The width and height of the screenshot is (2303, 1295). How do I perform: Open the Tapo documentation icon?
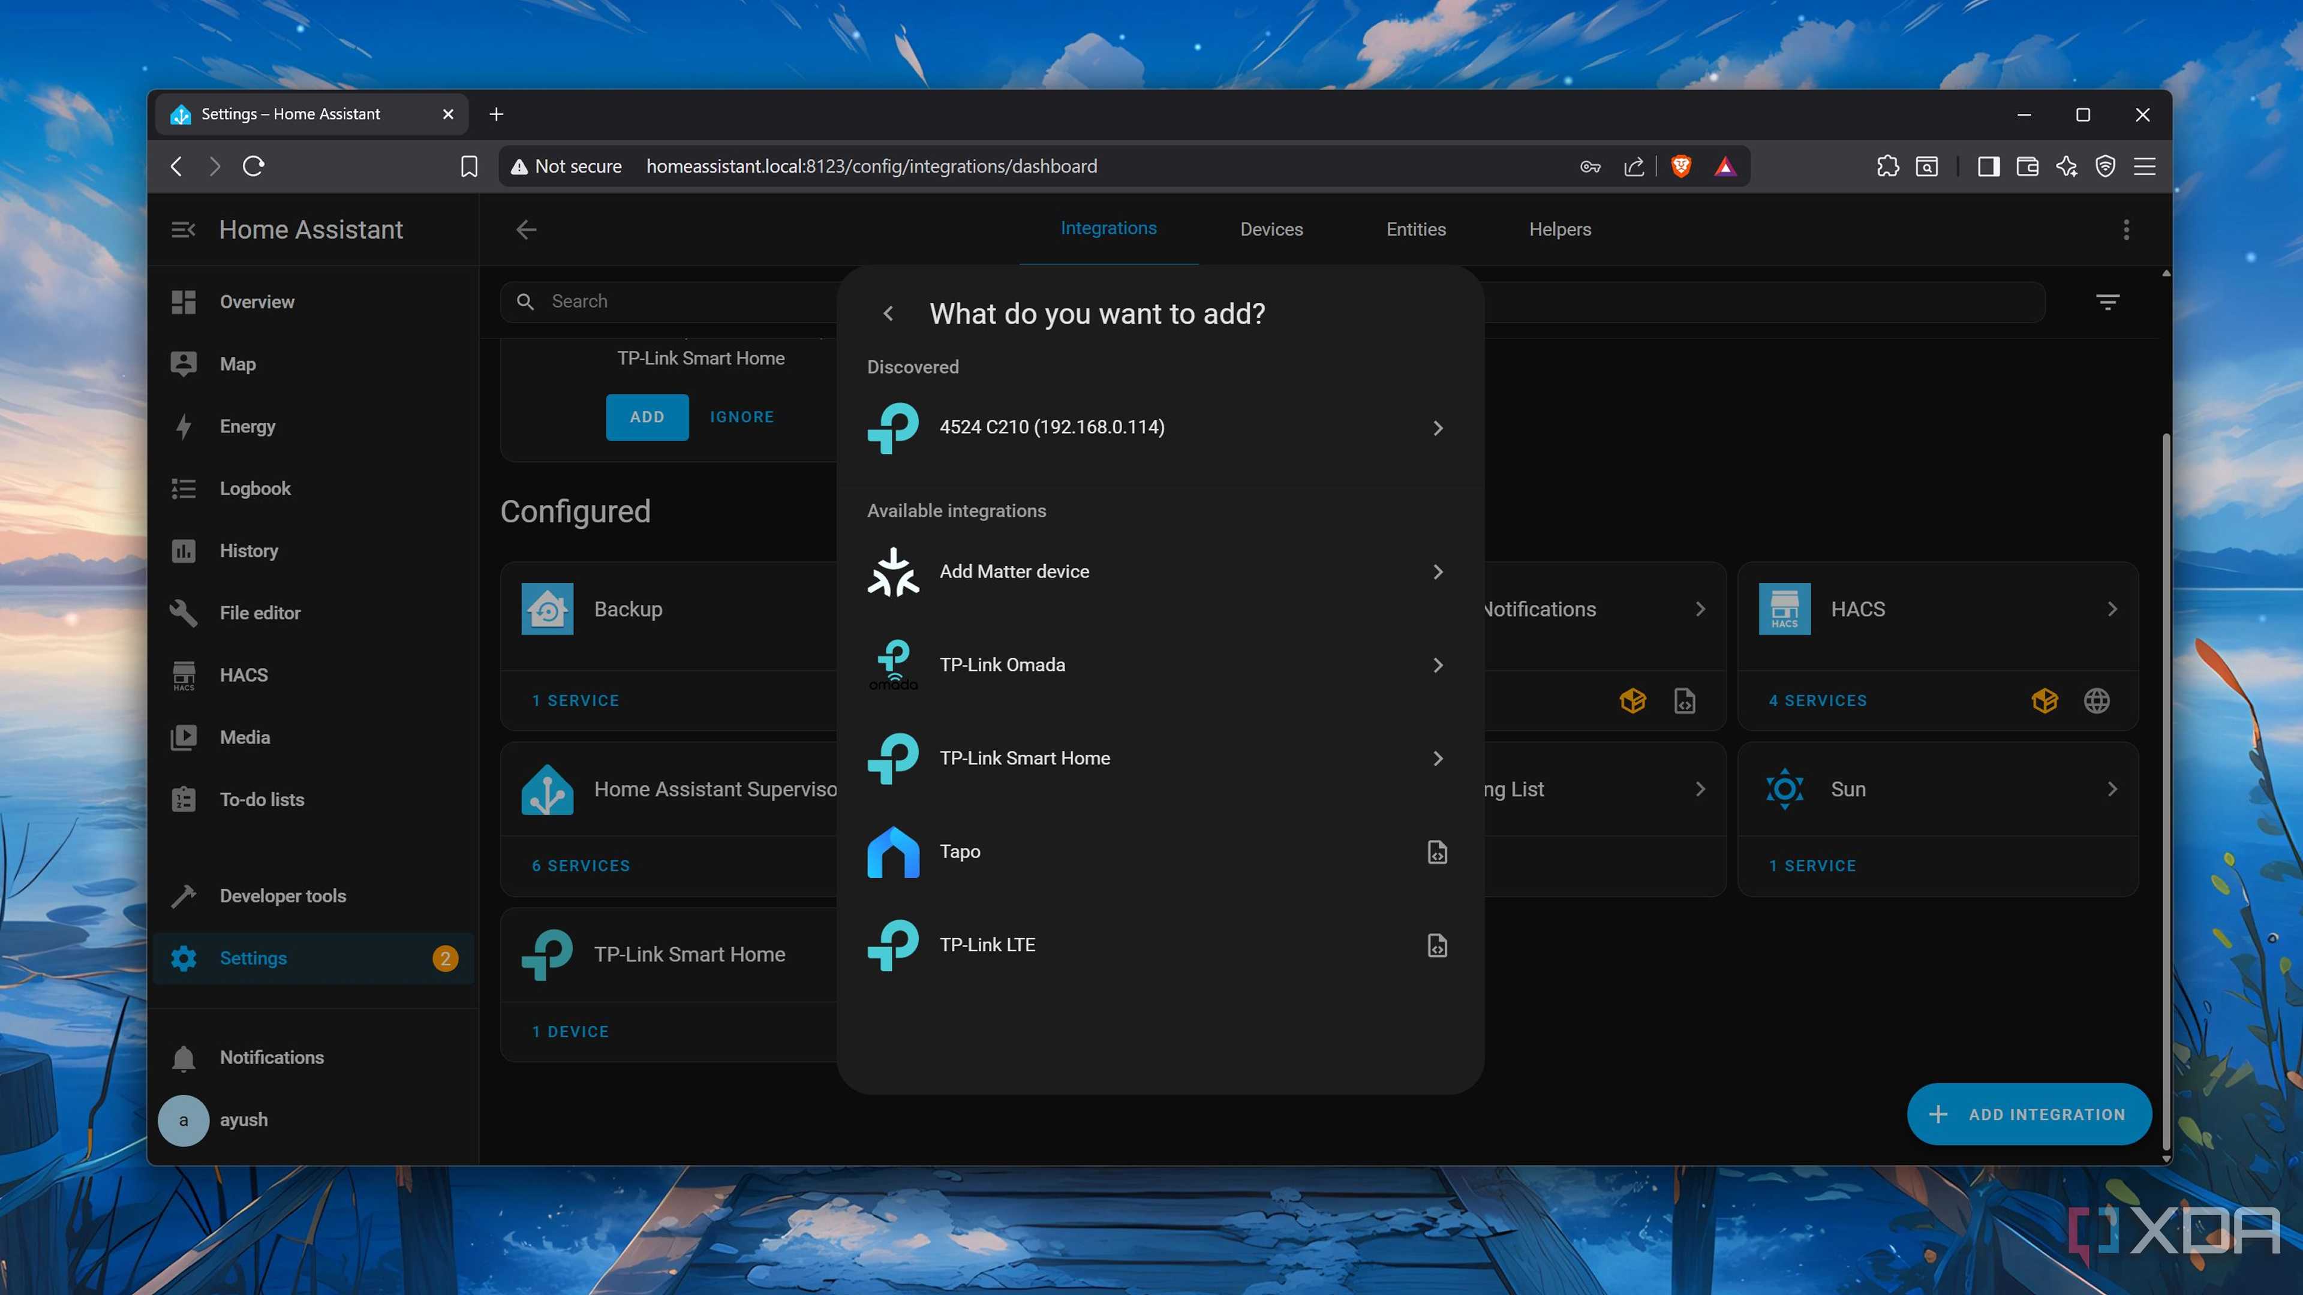point(1437,852)
